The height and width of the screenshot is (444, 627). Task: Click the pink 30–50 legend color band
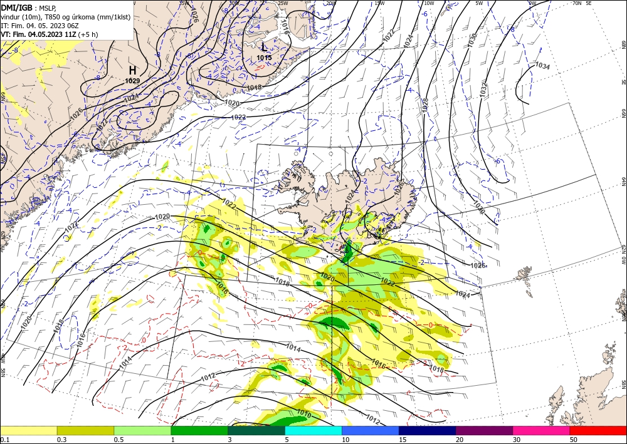pyautogui.click(x=542, y=430)
